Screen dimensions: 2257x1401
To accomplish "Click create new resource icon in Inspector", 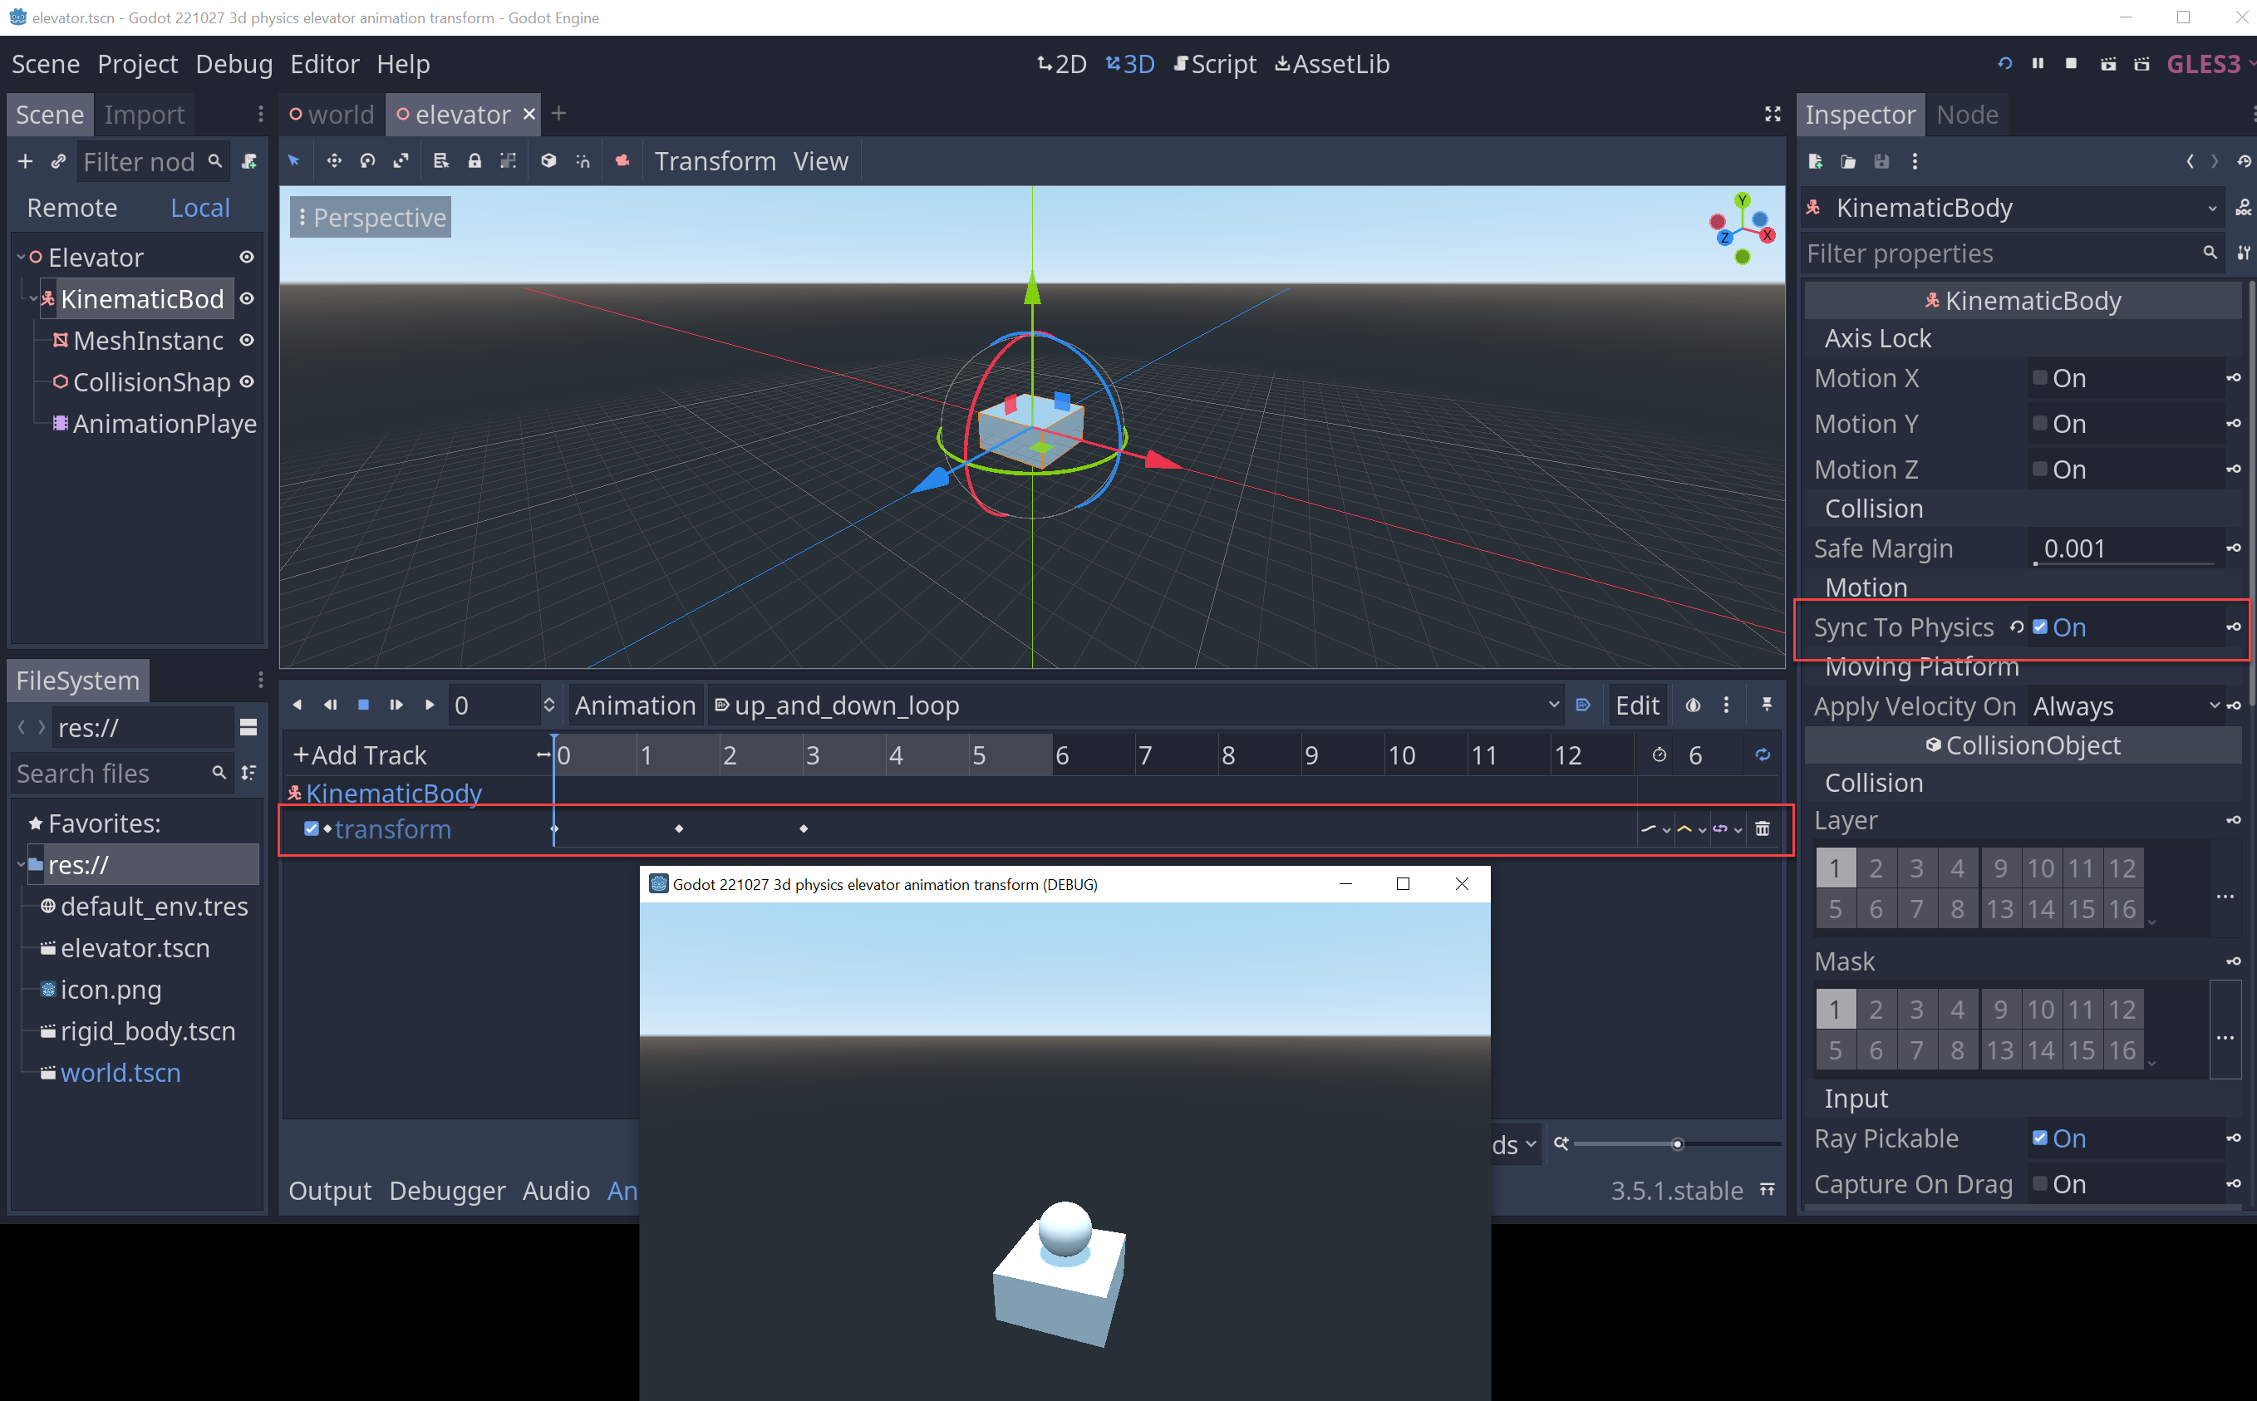I will click(1815, 161).
